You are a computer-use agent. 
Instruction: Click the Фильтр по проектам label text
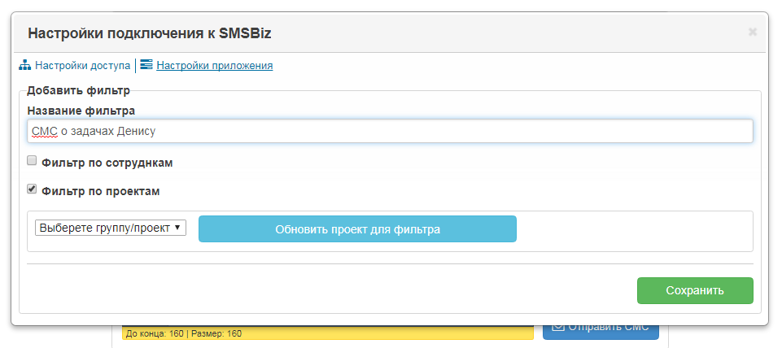(x=101, y=191)
